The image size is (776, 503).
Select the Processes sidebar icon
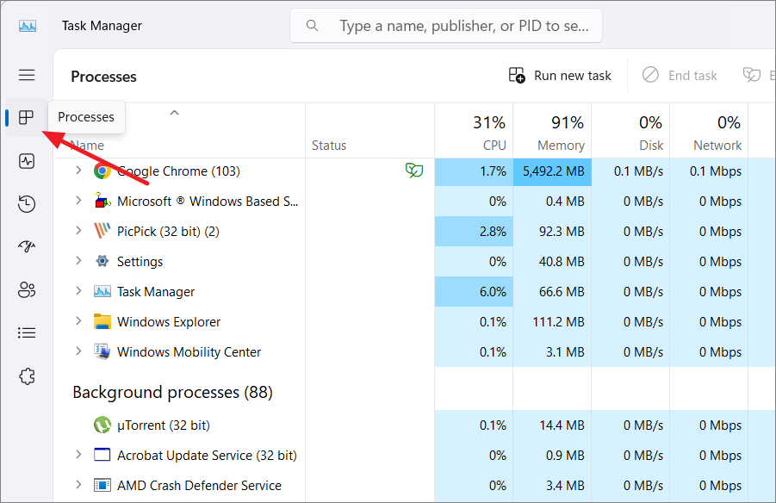pyautogui.click(x=26, y=118)
